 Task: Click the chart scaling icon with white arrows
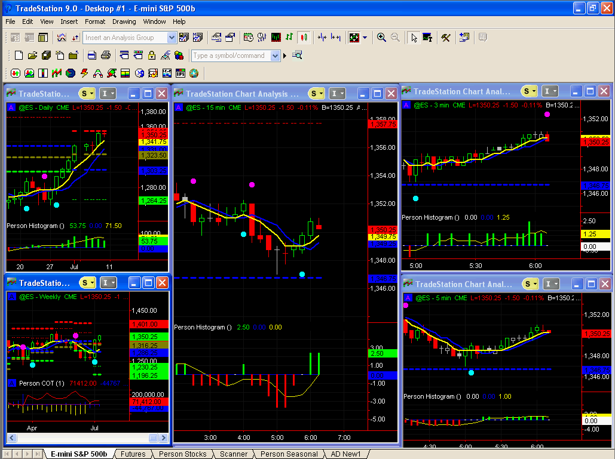click(354, 38)
